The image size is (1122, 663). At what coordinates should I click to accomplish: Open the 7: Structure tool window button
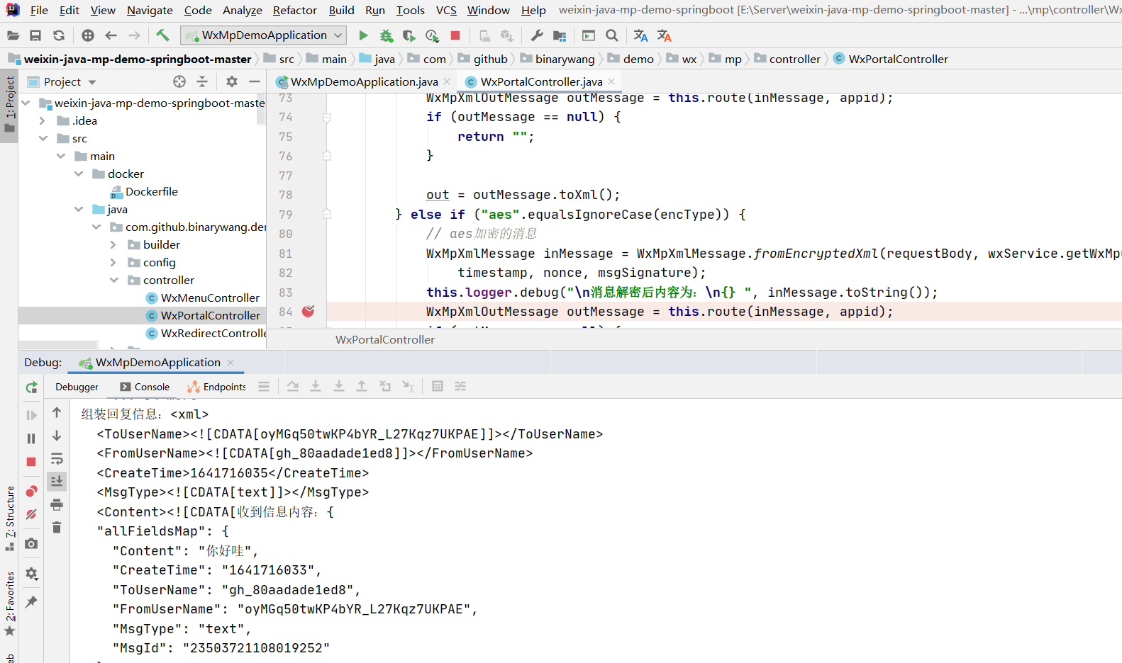pos(9,518)
